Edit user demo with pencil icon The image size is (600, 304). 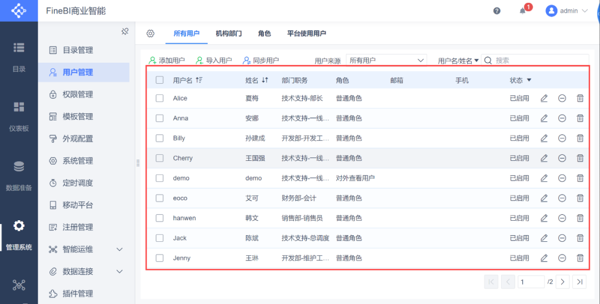tap(544, 178)
